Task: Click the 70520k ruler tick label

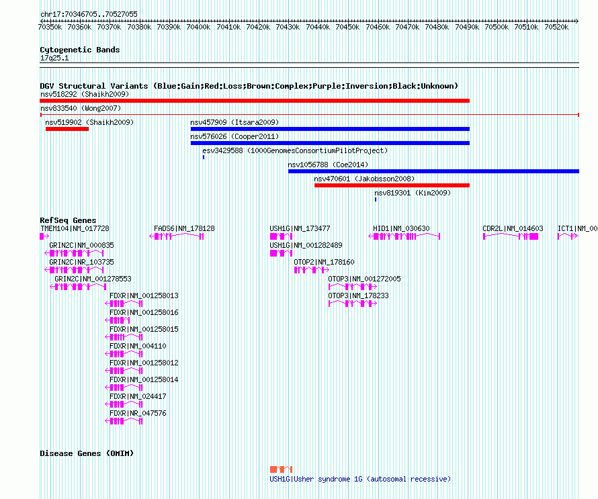Action: (x=556, y=27)
